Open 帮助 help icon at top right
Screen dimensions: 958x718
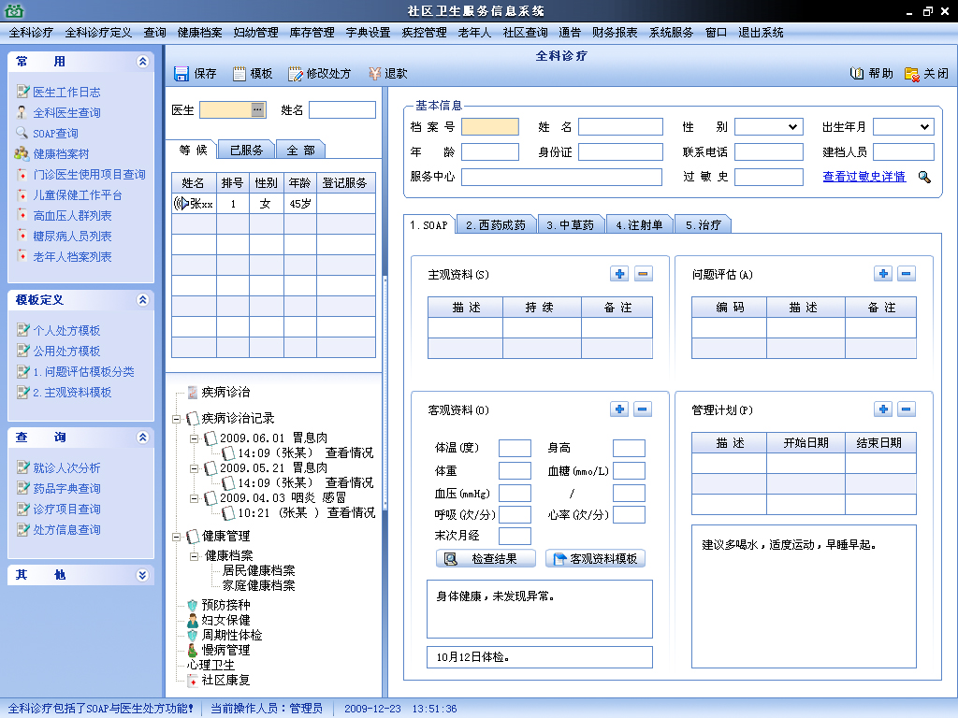(x=857, y=74)
